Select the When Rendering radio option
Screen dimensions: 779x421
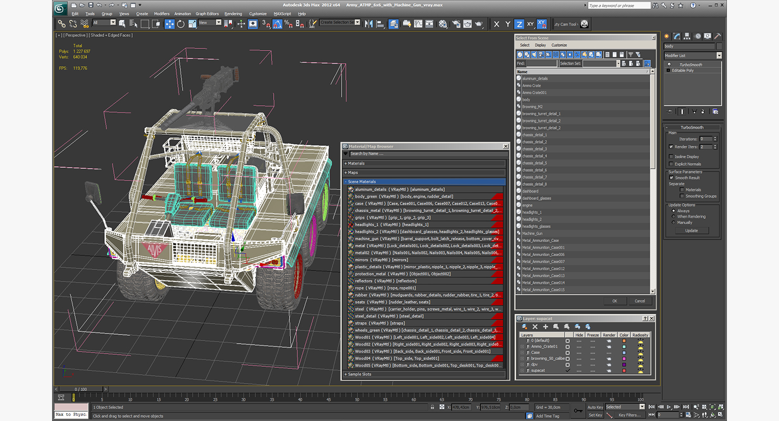(x=673, y=216)
